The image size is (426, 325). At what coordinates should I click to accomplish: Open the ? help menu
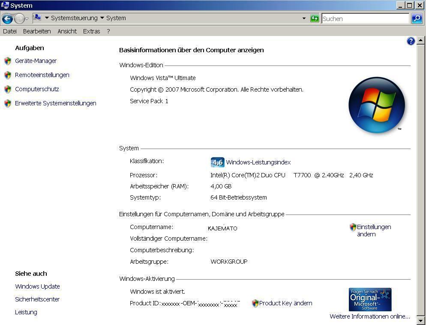108,31
